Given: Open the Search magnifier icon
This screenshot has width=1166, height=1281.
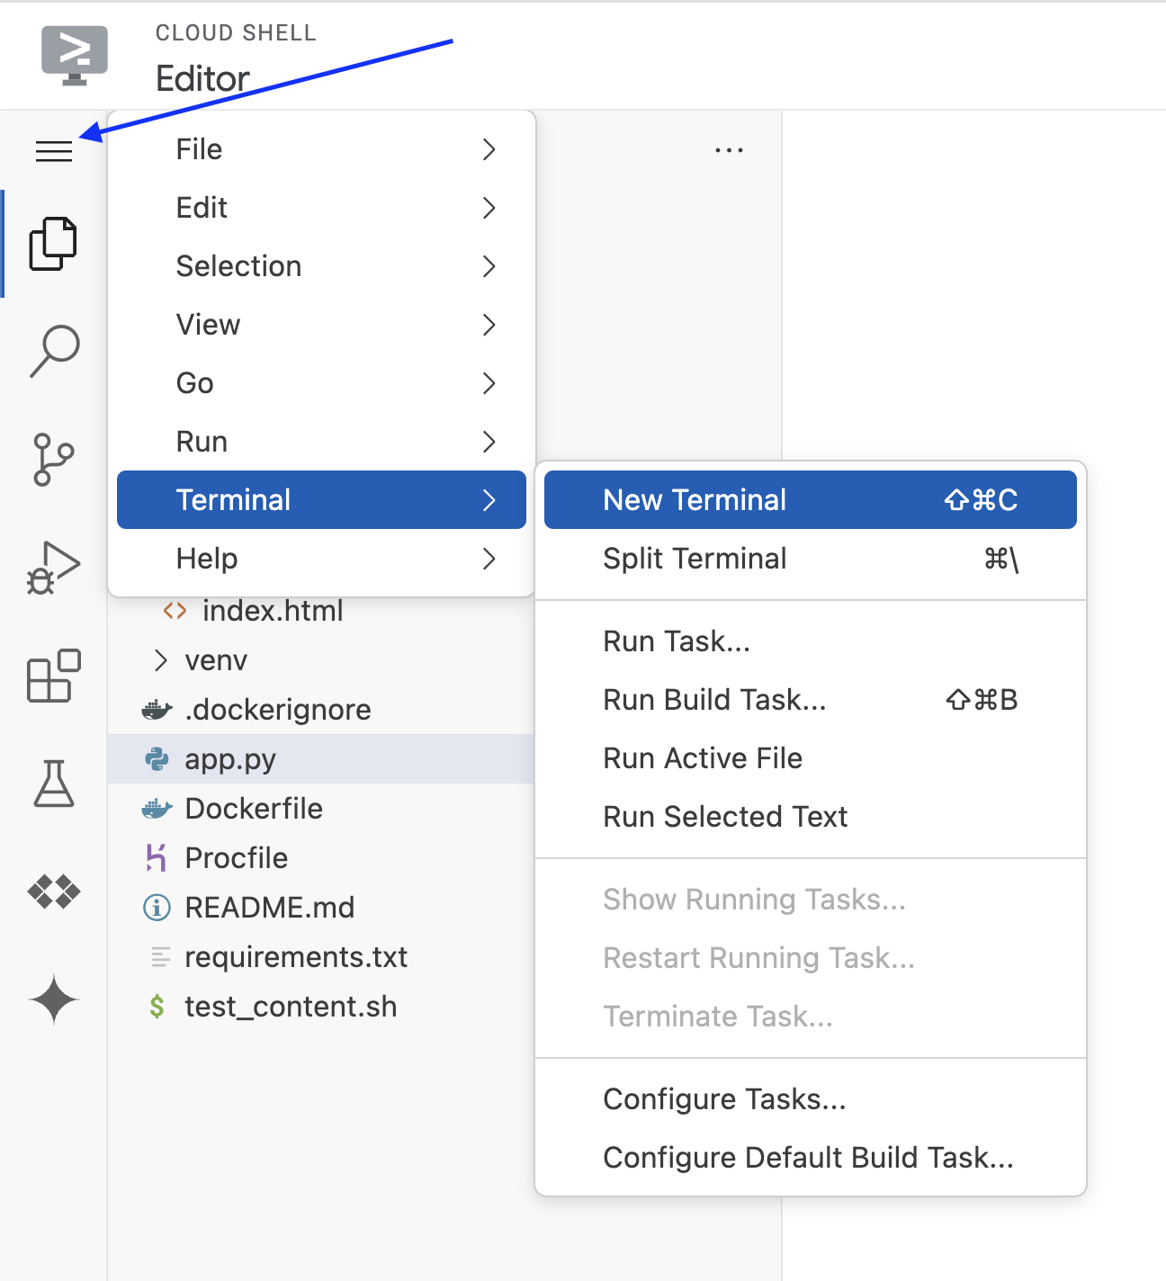Looking at the screenshot, I should (x=54, y=351).
